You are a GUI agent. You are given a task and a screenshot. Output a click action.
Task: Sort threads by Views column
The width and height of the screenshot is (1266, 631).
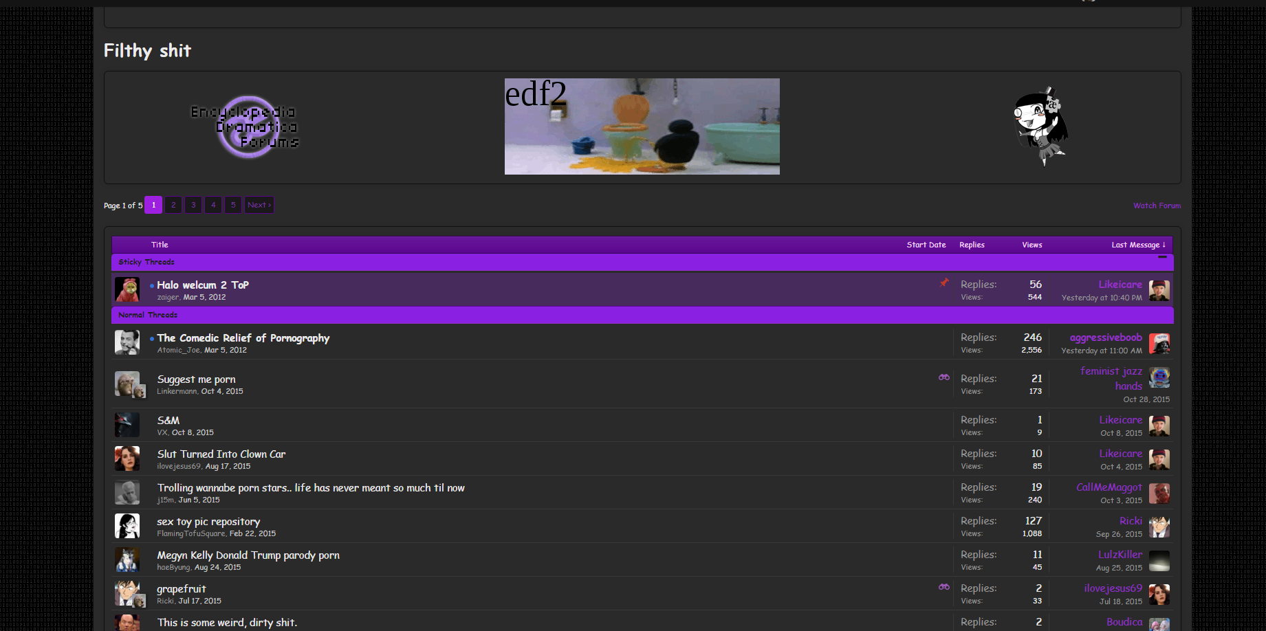coord(1032,245)
